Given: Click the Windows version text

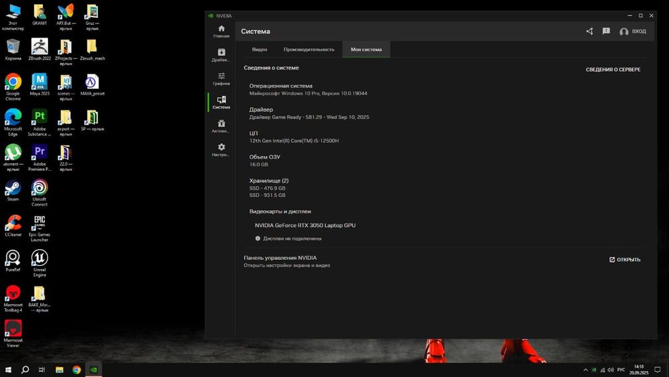Looking at the screenshot, I should (308, 93).
